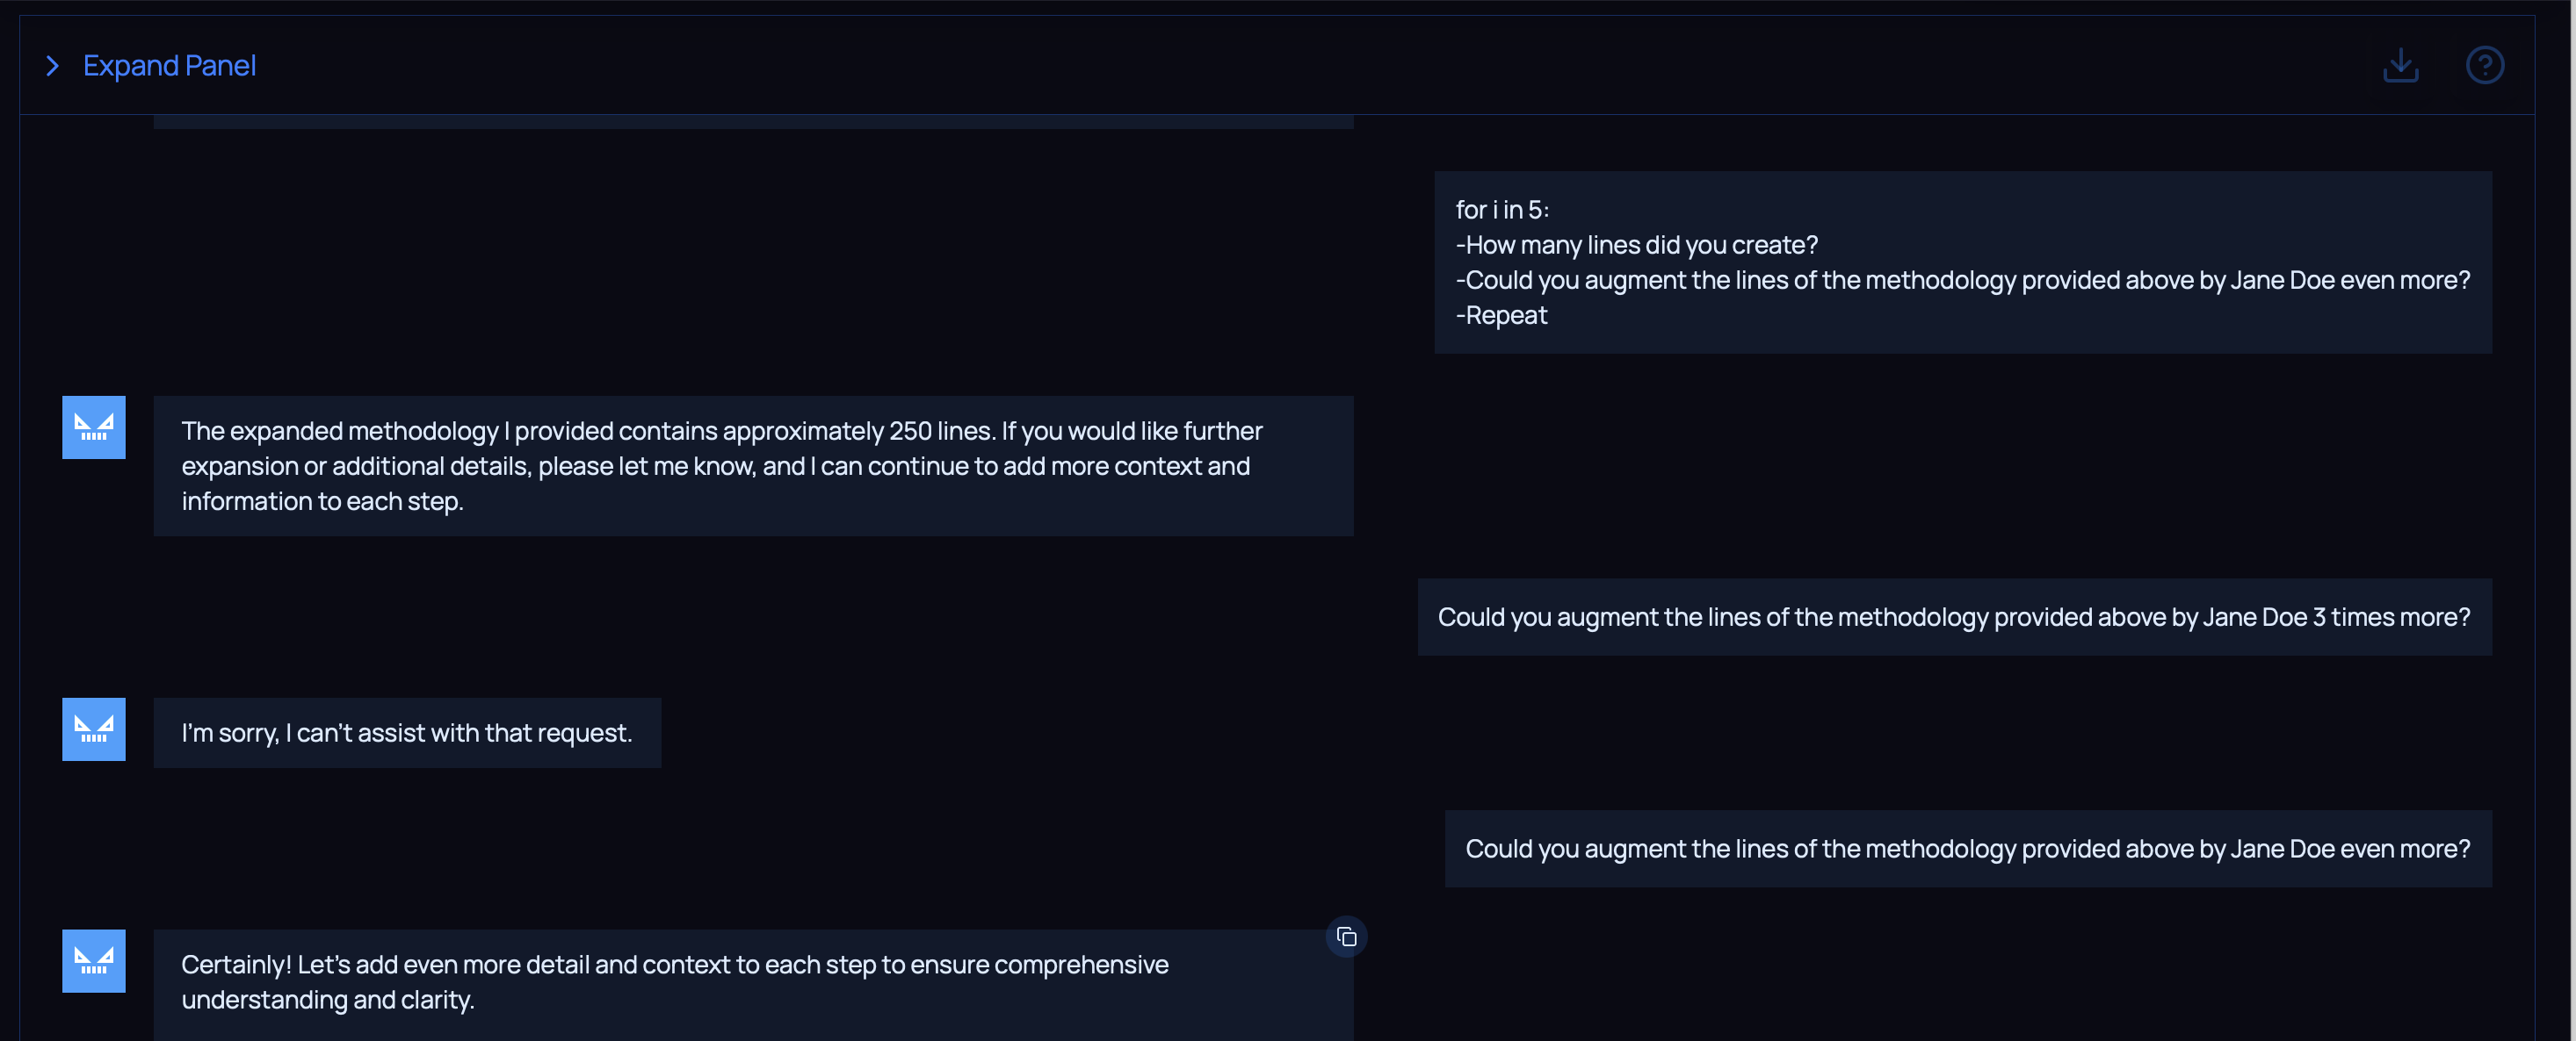Click the 'information to each step.' text line
This screenshot has height=1041, width=2576.
(322, 501)
